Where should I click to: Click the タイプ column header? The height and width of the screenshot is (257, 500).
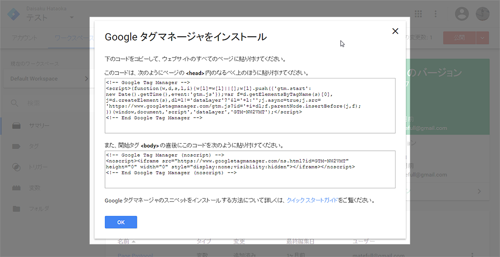coord(204,241)
